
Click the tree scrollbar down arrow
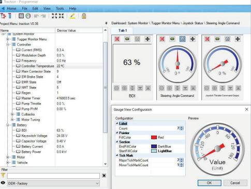pos(105,164)
